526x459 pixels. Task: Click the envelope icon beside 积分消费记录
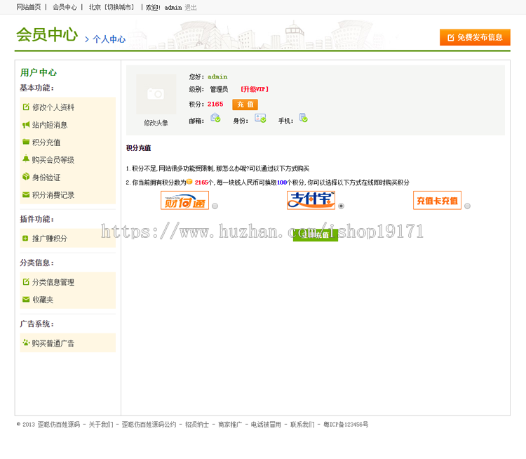coord(26,194)
